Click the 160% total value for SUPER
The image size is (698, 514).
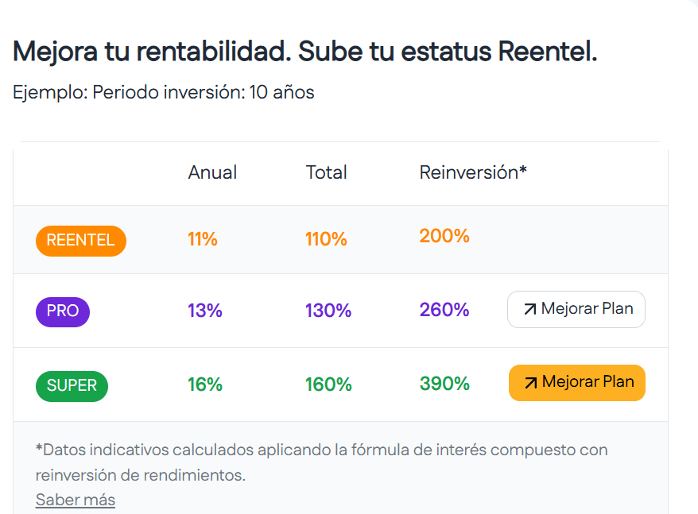click(x=328, y=385)
